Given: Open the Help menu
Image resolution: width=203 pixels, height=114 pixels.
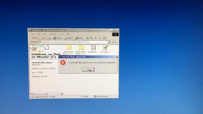Looking at the screenshot, I should pyautogui.click(x=68, y=34).
